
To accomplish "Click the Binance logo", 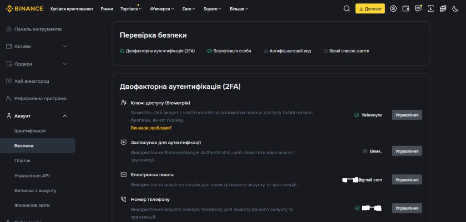I will point(25,9).
